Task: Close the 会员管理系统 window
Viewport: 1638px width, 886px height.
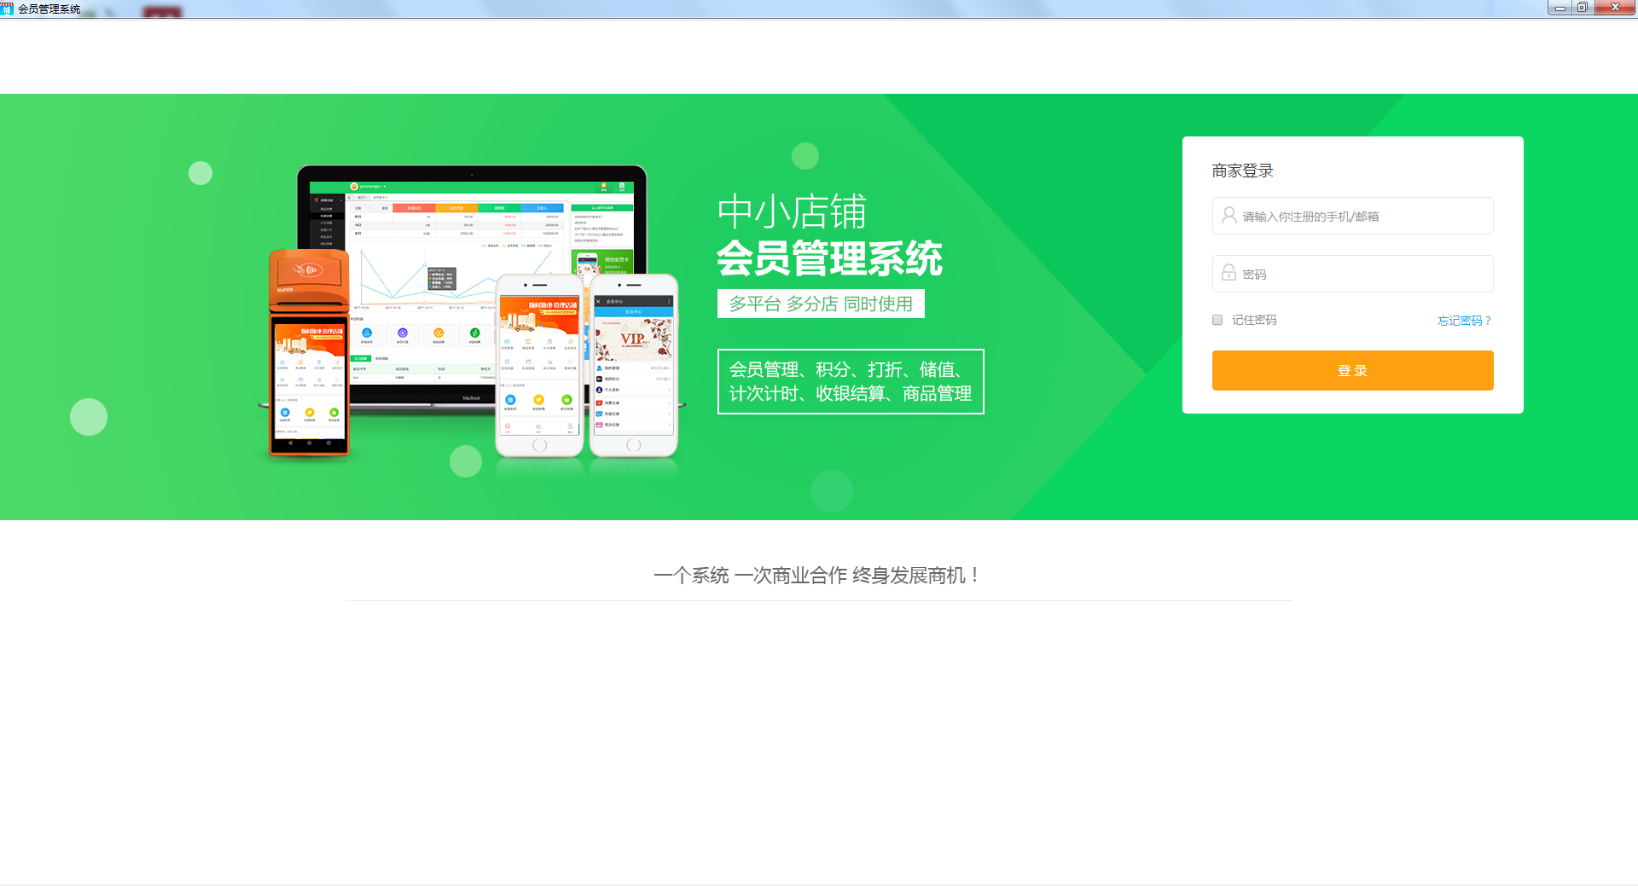Action: pyautogui.click(x=1615, y=8)
